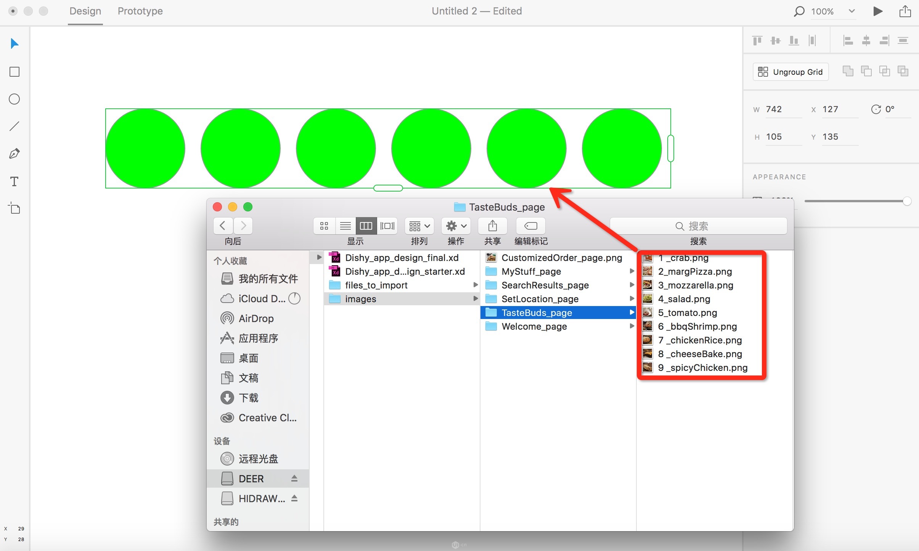Select the Pen tool

click(x=14, y=154)
